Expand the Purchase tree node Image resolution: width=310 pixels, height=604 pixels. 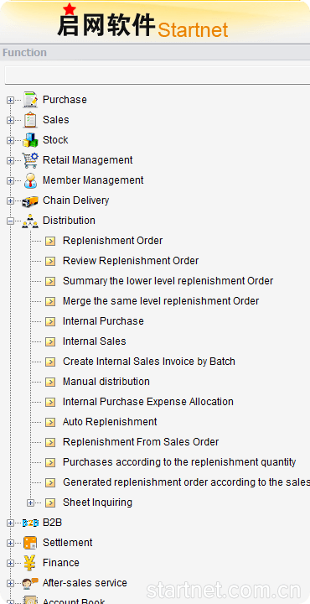coord(10,100)
